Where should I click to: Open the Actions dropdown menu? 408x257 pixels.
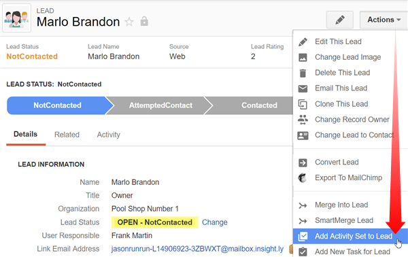(x=384, y=20)
